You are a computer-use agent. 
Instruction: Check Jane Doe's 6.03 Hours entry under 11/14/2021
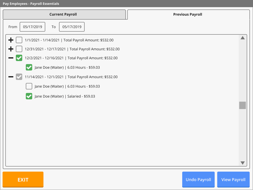pos(29,86)
